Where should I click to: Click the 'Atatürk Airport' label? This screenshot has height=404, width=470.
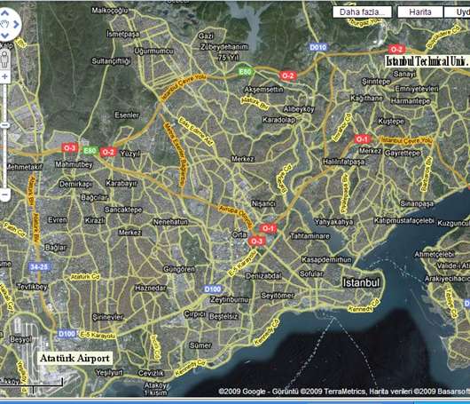(75, 359)
